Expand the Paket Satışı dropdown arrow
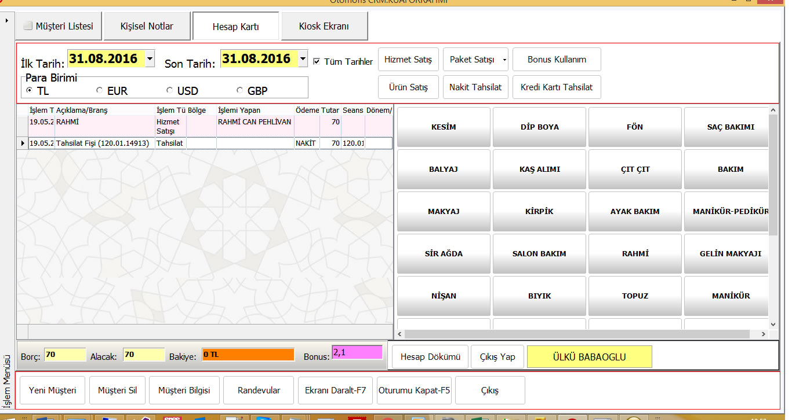Viewport: 792px width, 420px height. (504, 60)
